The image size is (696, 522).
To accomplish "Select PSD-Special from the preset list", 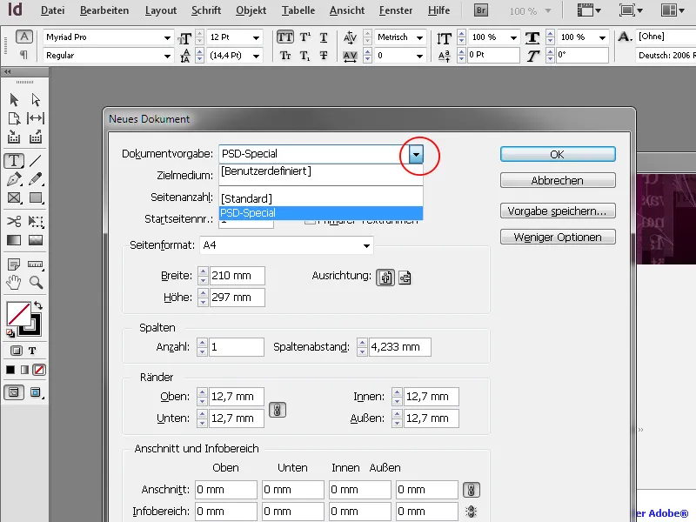I will (250, 213).
